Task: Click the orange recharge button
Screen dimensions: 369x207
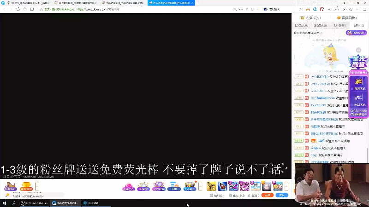Action: [x=268, y=195]
